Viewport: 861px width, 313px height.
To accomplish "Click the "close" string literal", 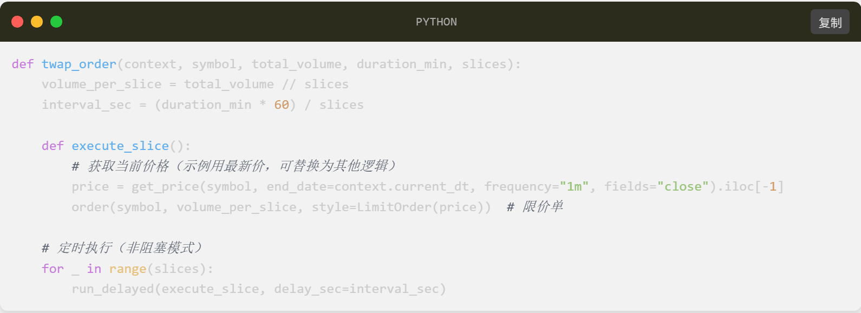I will click(683, 187).
